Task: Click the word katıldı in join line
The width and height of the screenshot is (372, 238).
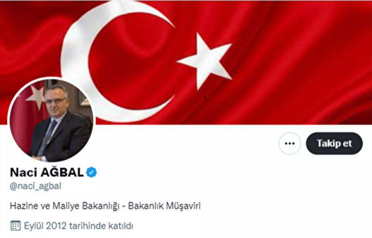Action: point(121,225)
